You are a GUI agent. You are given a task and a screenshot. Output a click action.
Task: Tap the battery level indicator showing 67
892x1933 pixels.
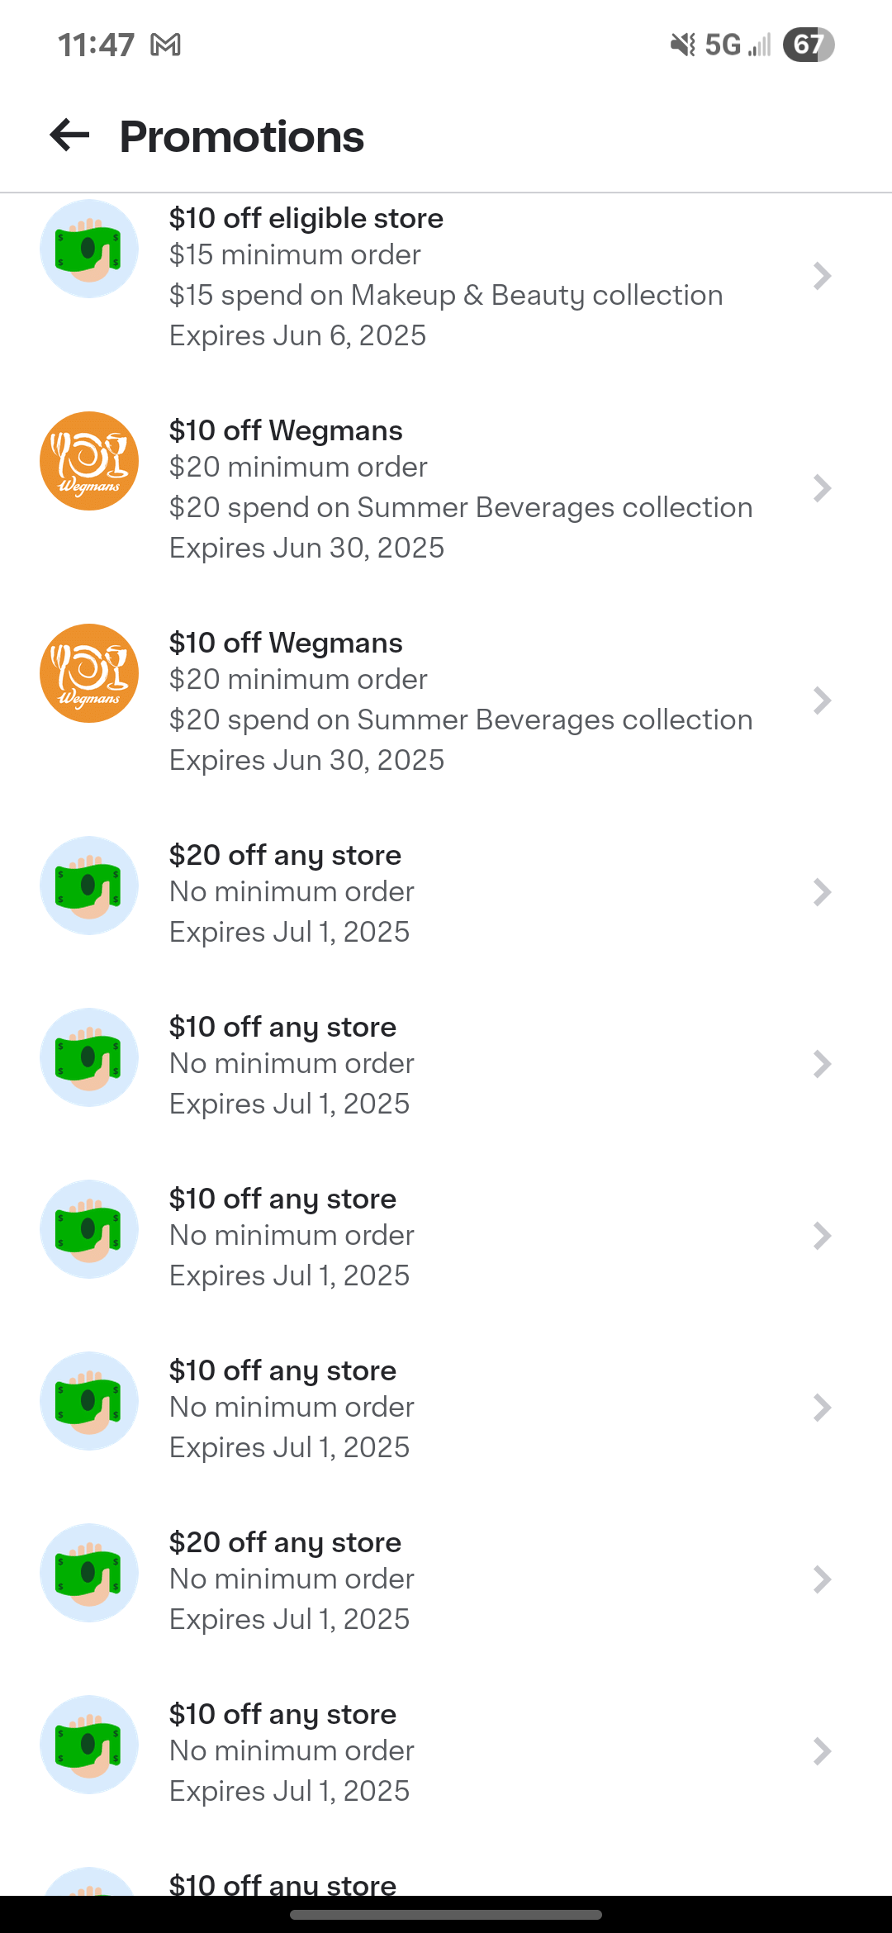[x=808, y=45]
